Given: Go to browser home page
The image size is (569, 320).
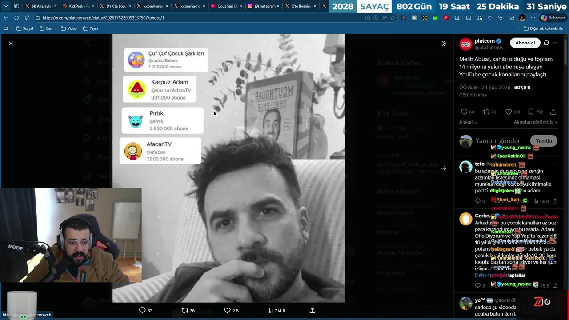Looking at the screenshot, I should click(x=27, y=18).
